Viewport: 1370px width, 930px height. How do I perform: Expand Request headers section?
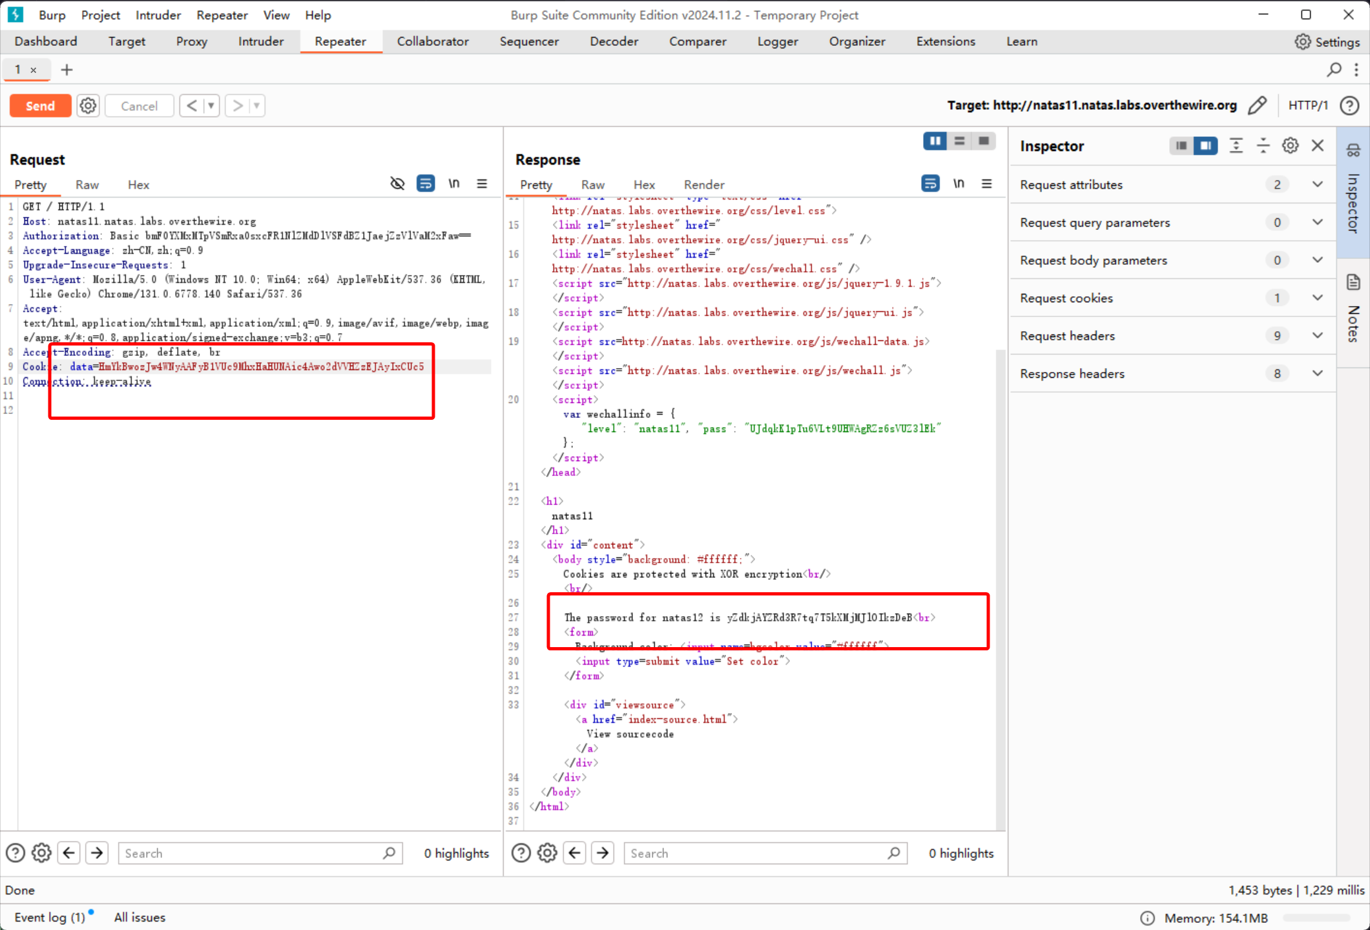[x=1172, y=336]
